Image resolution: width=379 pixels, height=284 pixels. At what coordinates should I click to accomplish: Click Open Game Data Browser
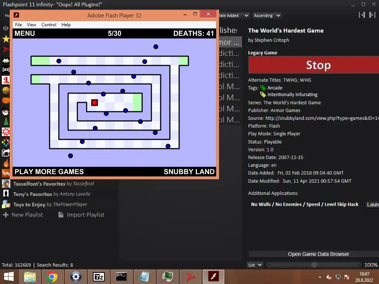pyautogui.click(x=314, y=254)
